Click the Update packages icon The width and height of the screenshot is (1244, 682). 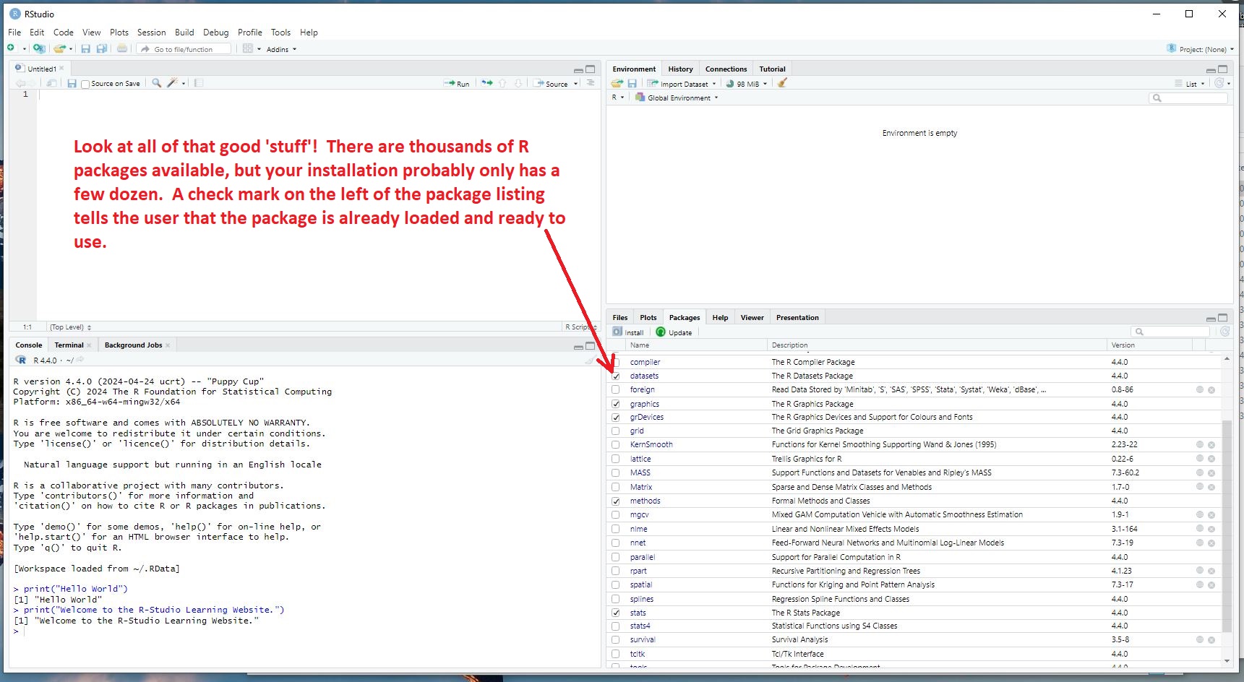click(674, 332)
